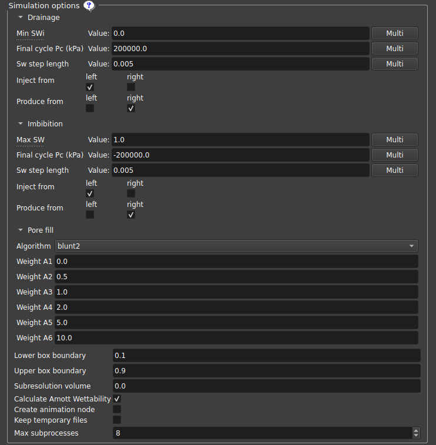
Task: Enable Keep temporary files option
Action: point(117,420)
